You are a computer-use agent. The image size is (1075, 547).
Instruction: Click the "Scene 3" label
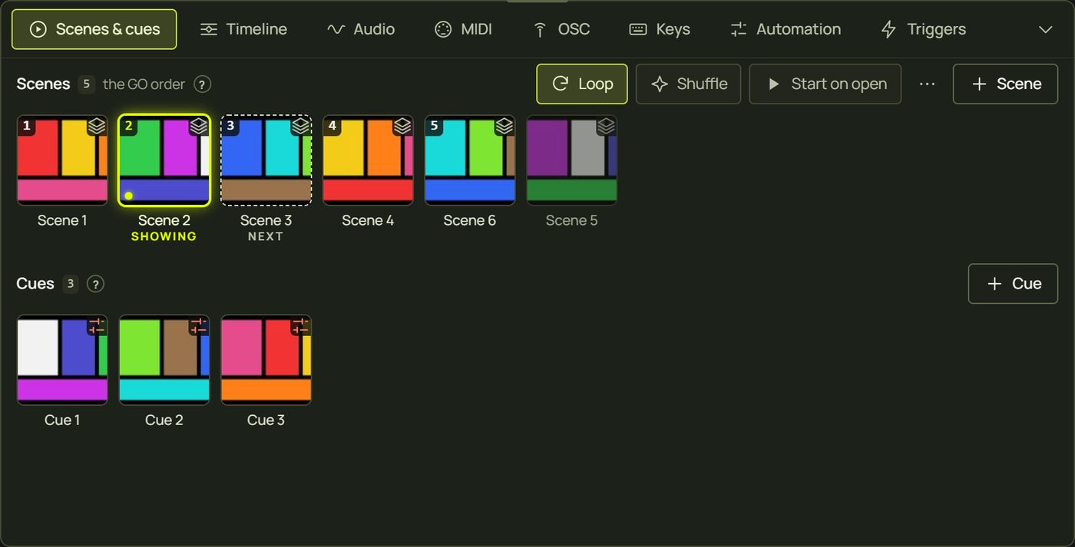(266, 220)
